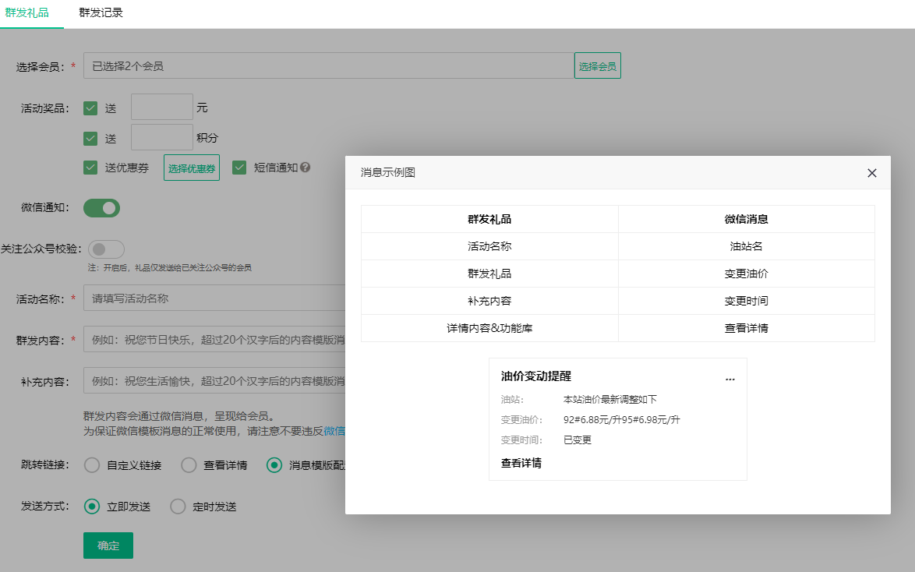Click 查看详情 link in message card

pos(521,463)
